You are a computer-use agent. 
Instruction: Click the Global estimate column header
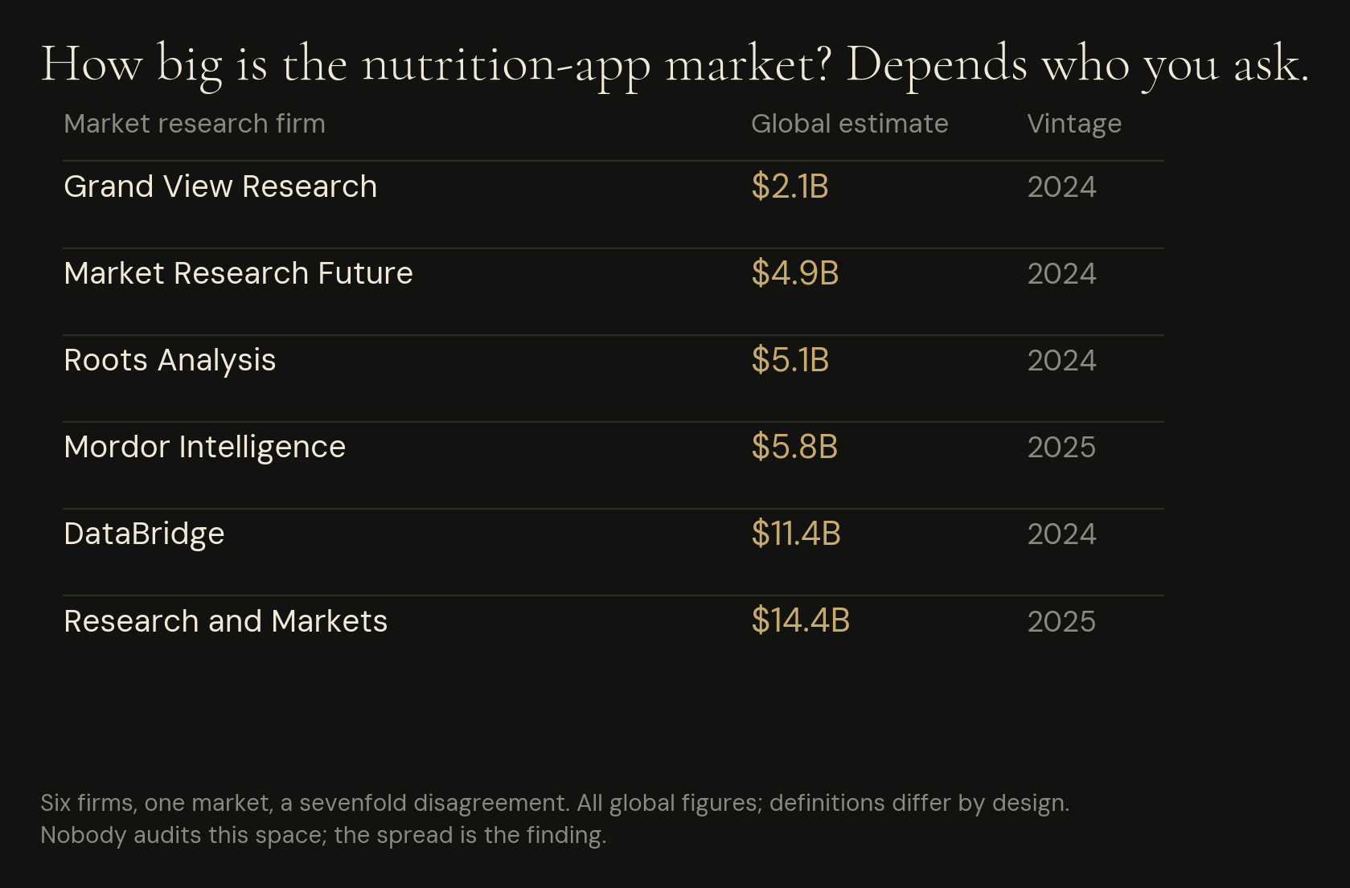coord(849,124)
